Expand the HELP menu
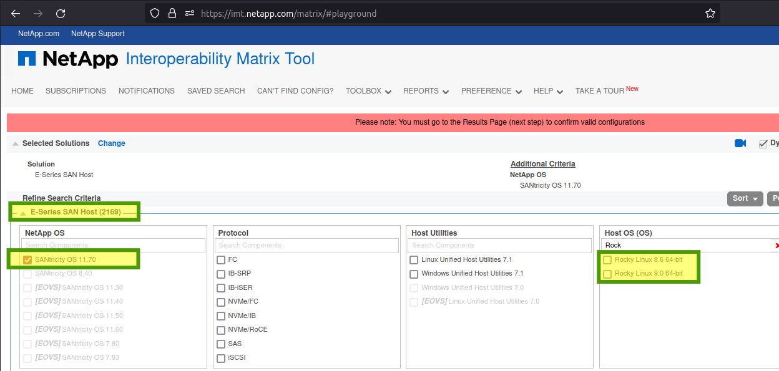Viewport: 779px width, 371px height. coord(548,91)
